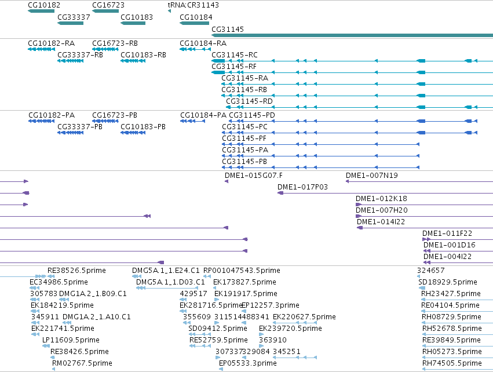Select transcript CG10184-RA
Screen dimensions: 493x372
pyautogui.click(x=195, y=49)
